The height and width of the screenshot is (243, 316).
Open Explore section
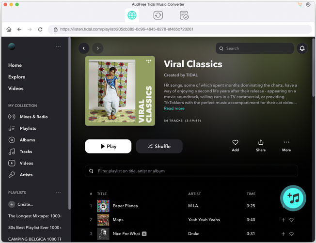coord(17,77)
